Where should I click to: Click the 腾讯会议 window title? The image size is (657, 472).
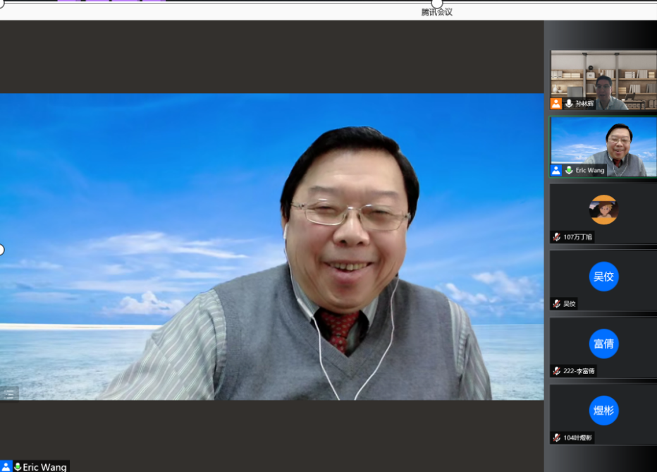pyautogui.click(x=436, y=12)
